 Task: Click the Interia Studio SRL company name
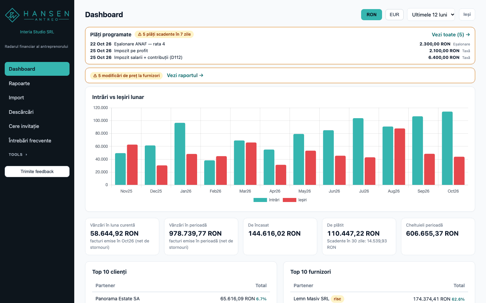pos(37,32)
